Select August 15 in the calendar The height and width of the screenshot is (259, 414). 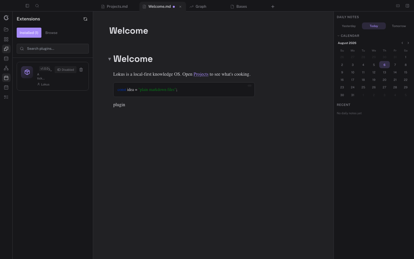coord(406,72)
